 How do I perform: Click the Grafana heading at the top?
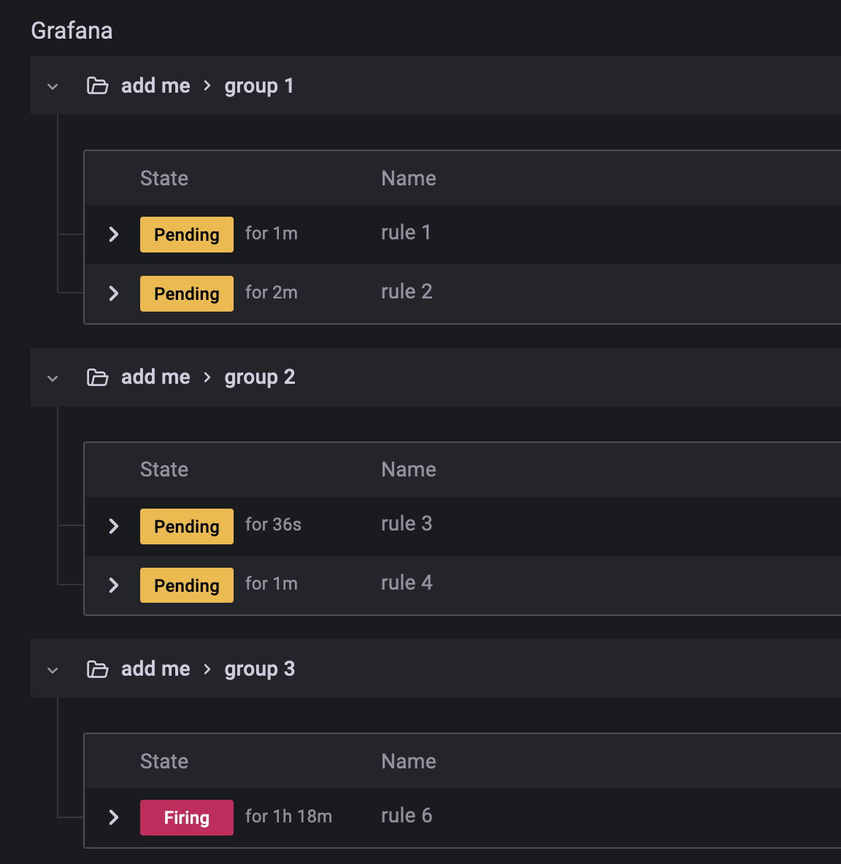click(72, 30)
